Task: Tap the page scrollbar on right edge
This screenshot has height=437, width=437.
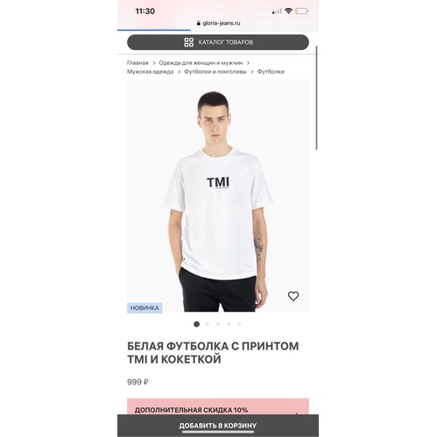Action: (x=316, y=98)
